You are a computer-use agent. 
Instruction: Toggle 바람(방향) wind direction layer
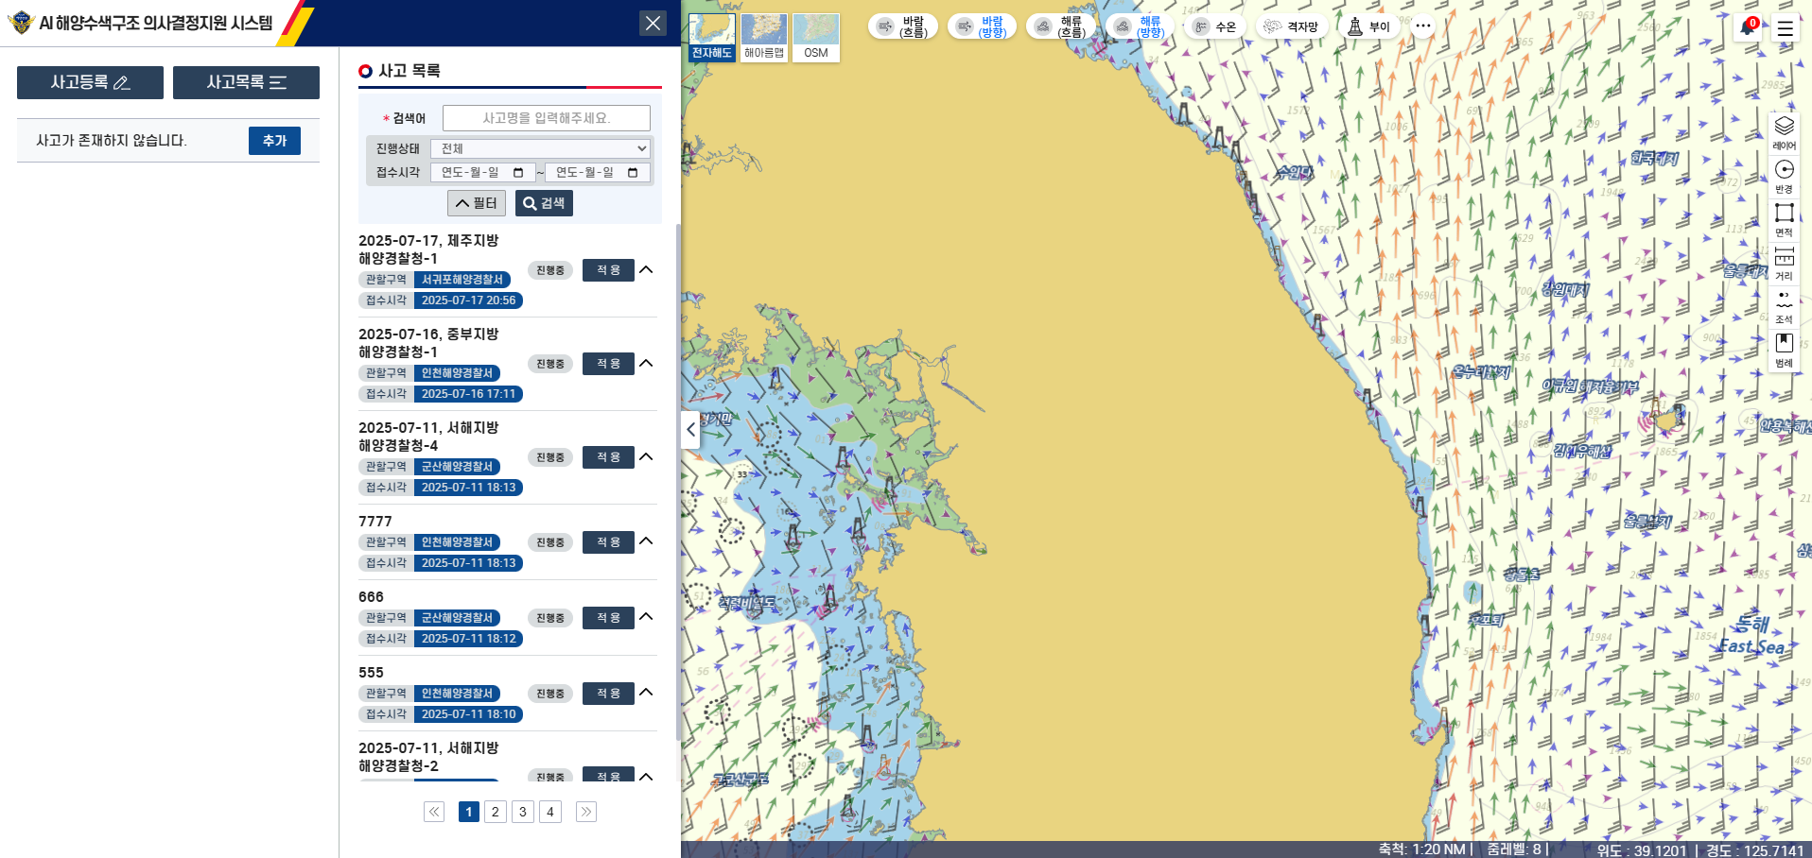(x=982, y=26)
